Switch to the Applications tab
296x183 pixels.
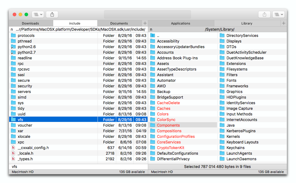(x=181, y=23)
